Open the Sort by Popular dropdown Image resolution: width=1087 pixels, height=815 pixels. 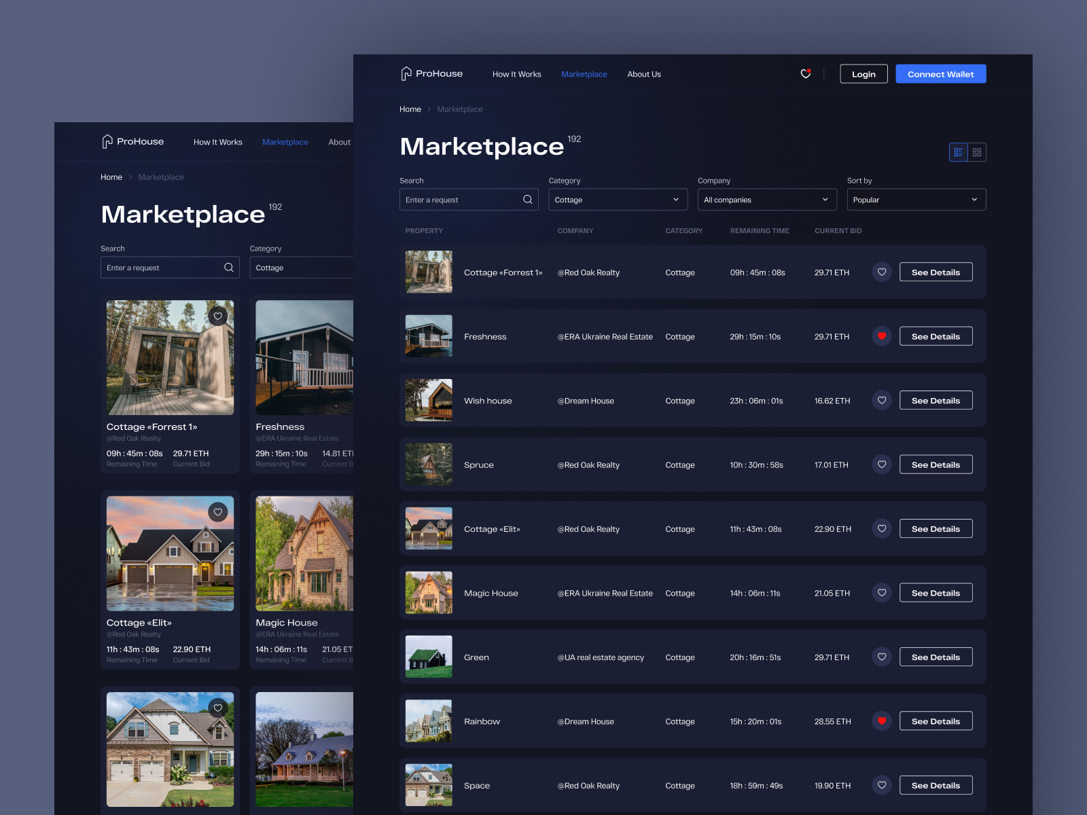[916, 200]
